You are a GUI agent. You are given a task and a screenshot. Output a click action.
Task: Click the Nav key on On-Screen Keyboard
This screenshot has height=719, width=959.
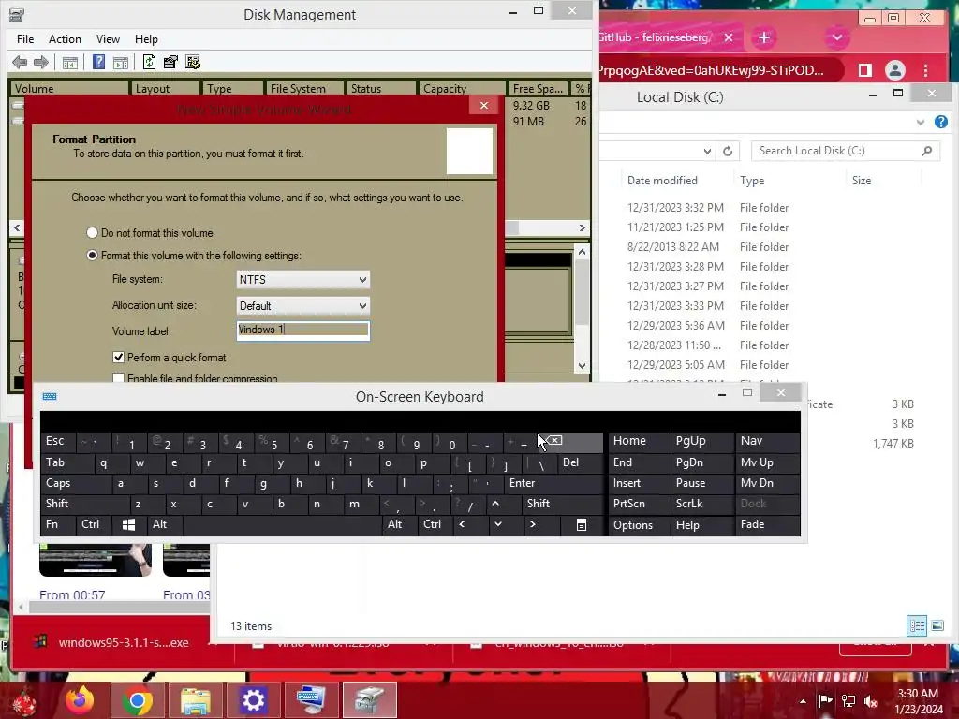click(x=768, y=441)
